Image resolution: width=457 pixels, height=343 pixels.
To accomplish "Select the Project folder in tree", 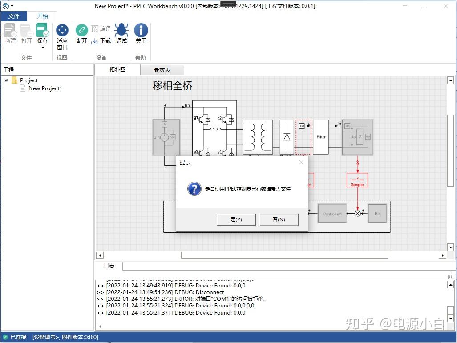I will click(x=29, y=80).
